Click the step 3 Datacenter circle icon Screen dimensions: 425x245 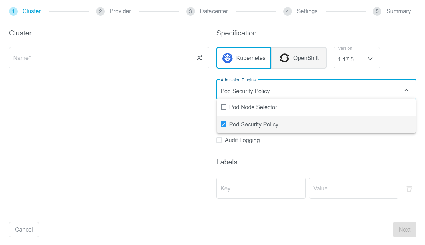point(190,11)
